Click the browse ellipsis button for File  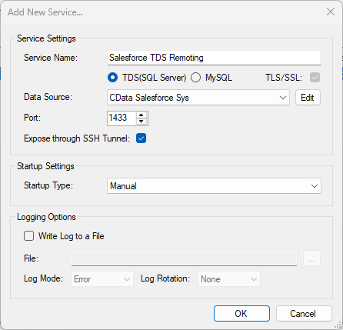(x=311, y=258)
